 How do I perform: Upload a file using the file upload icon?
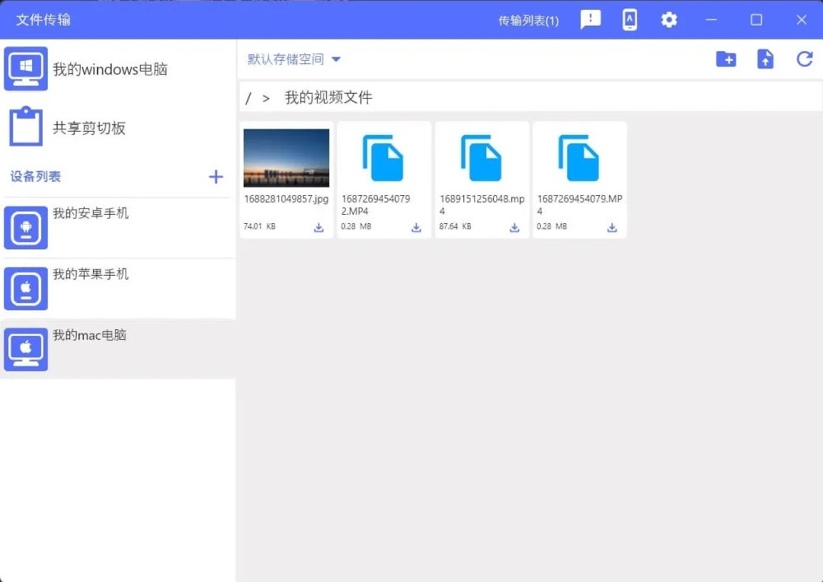click(765, 59)
